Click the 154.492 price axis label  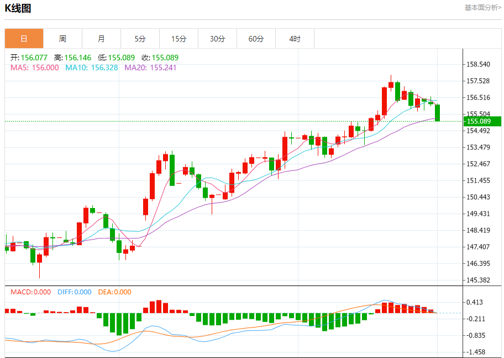tap(478, 131)
